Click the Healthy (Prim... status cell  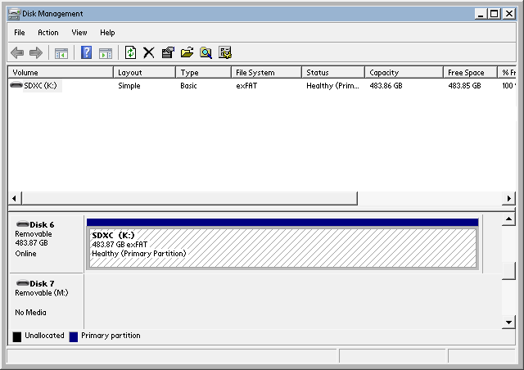coord(333,86)
